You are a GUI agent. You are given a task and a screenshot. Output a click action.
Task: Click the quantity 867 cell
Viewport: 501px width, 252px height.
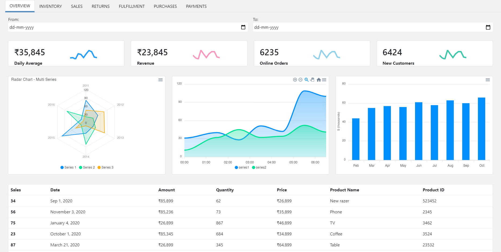(x=219, y=223)
